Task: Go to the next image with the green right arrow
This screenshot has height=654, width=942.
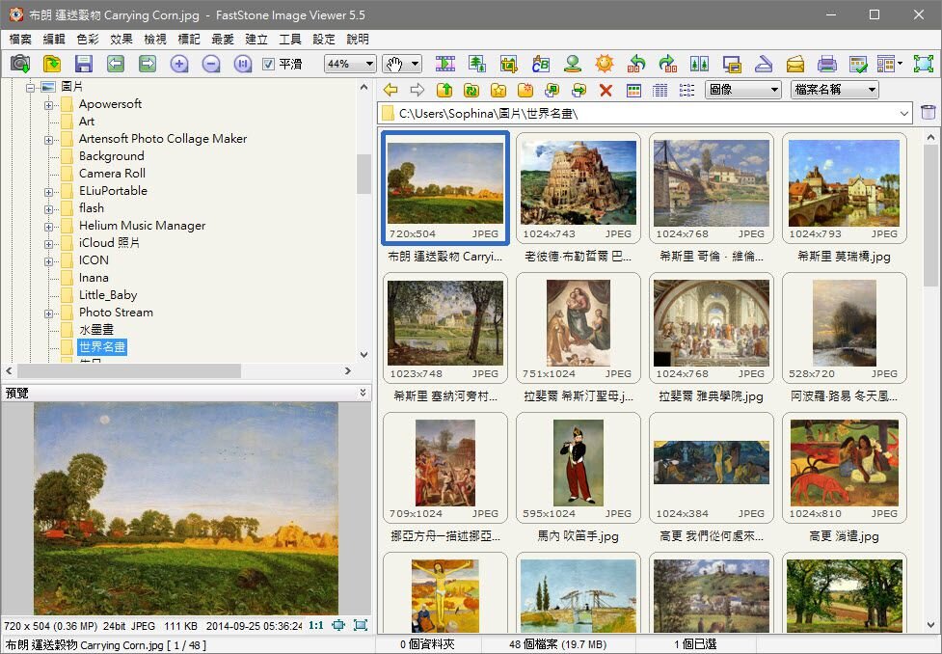Action: tap(148, 63)
